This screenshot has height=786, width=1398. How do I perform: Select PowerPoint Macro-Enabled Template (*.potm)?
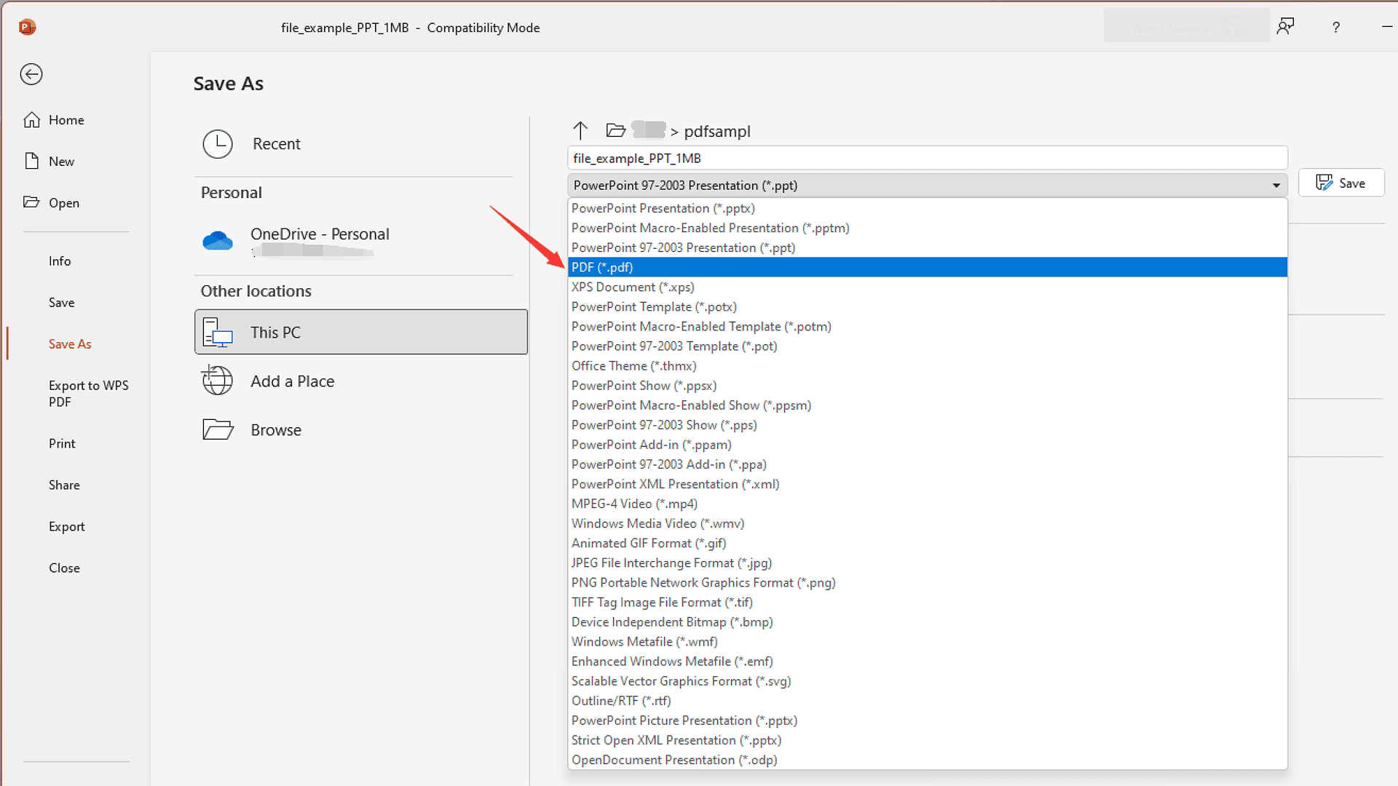coord(928,326)
